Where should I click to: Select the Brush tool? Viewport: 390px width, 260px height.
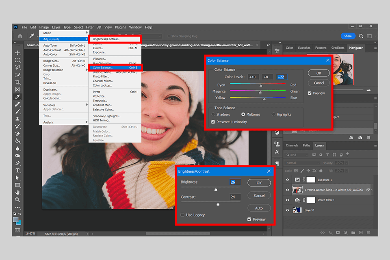tap(17, 111)
